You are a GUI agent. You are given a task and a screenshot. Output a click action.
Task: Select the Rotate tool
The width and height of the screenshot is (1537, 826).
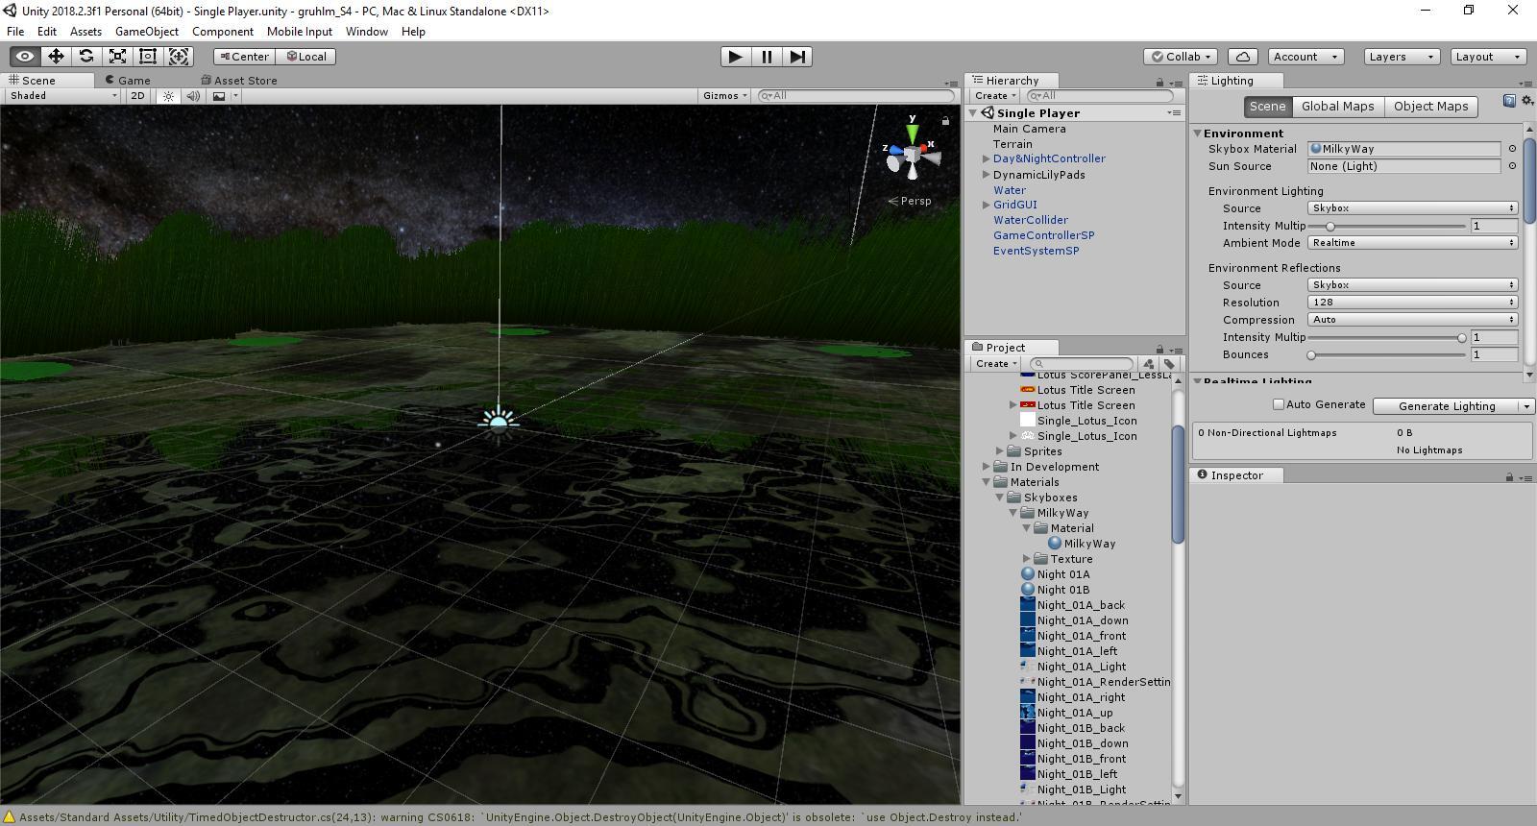(86, 57)
